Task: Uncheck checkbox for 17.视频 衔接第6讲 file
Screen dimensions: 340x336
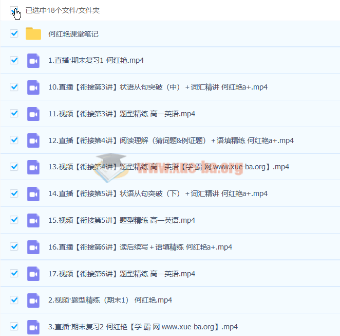Action: point(14,274)
